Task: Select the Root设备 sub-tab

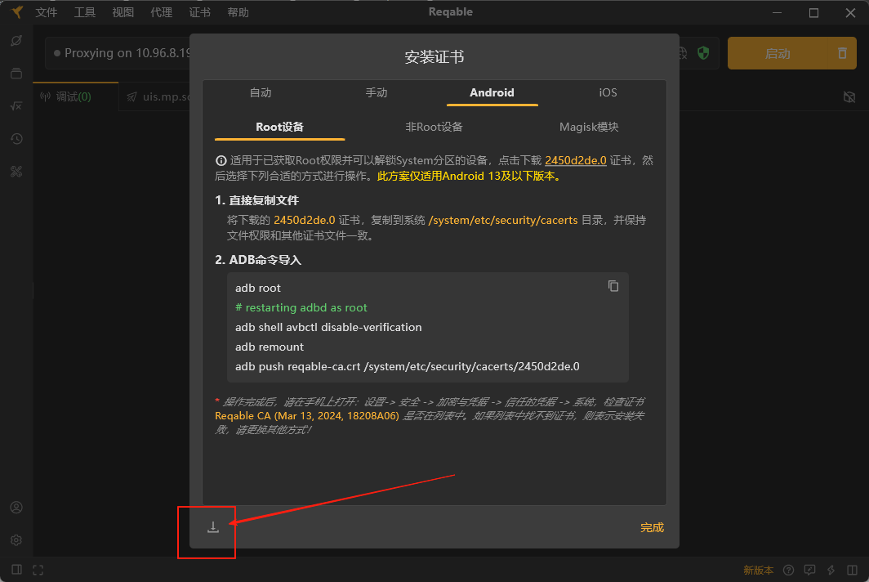Action: click(280, 127)
